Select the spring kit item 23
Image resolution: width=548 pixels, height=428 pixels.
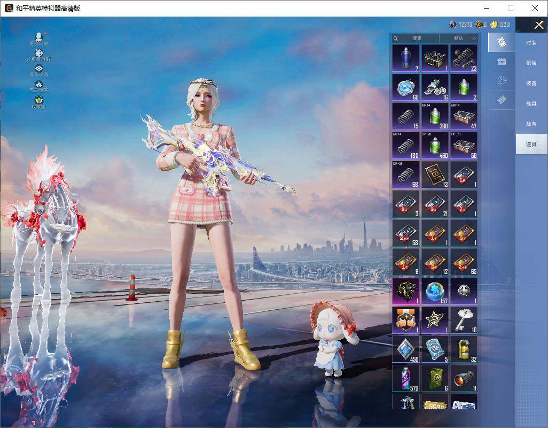pyautogui.click(x=464, y=58)
